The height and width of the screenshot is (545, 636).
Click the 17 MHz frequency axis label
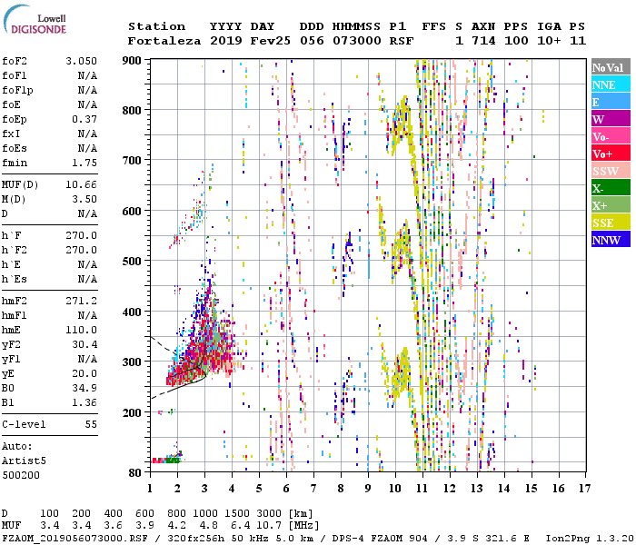pos(584,489)
